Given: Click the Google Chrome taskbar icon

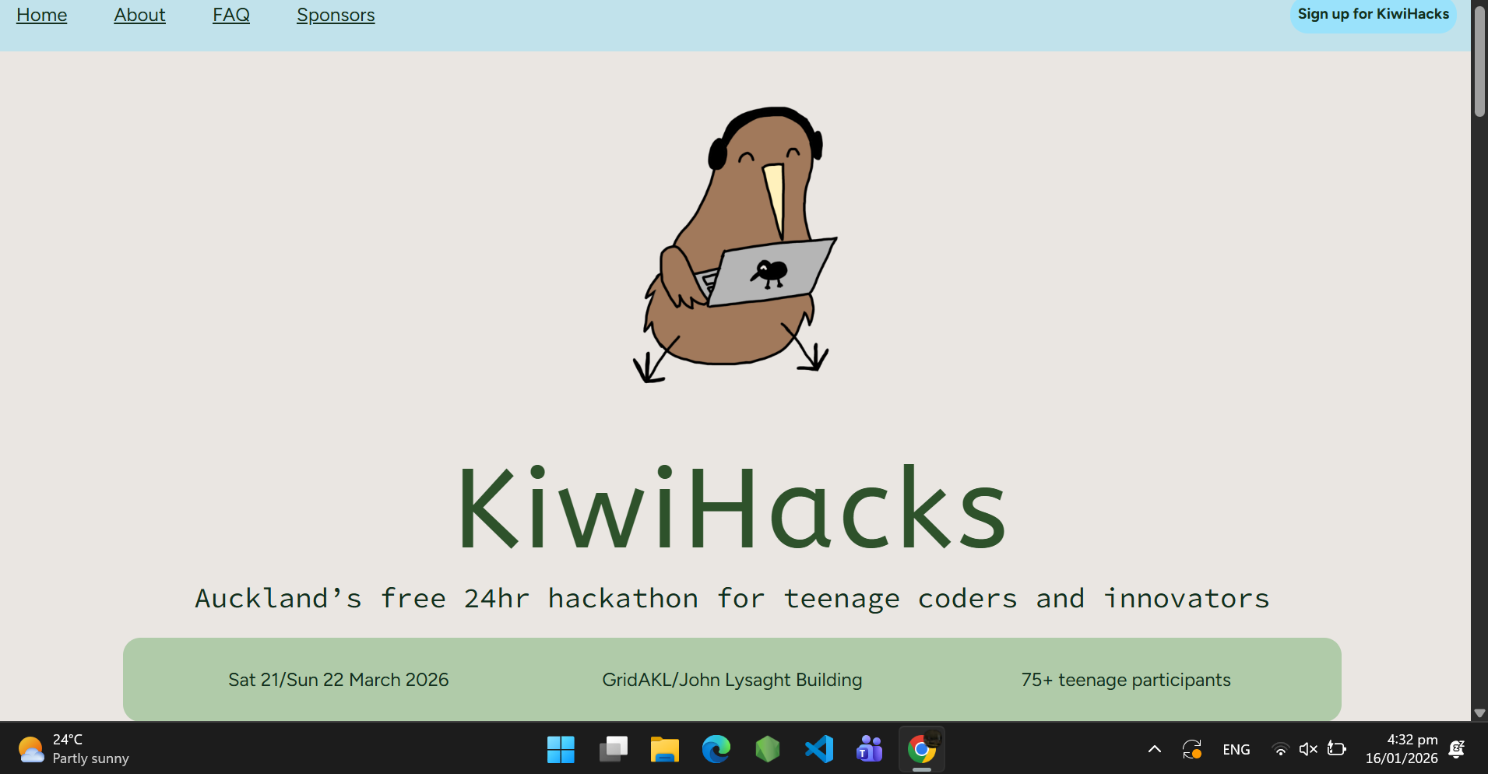Looking at the screenshot, I should click(x=922, y=749).
